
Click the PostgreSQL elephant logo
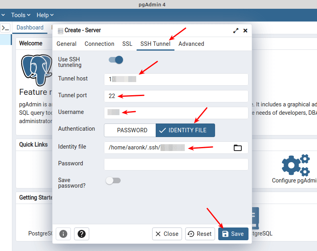click(37, 70)
